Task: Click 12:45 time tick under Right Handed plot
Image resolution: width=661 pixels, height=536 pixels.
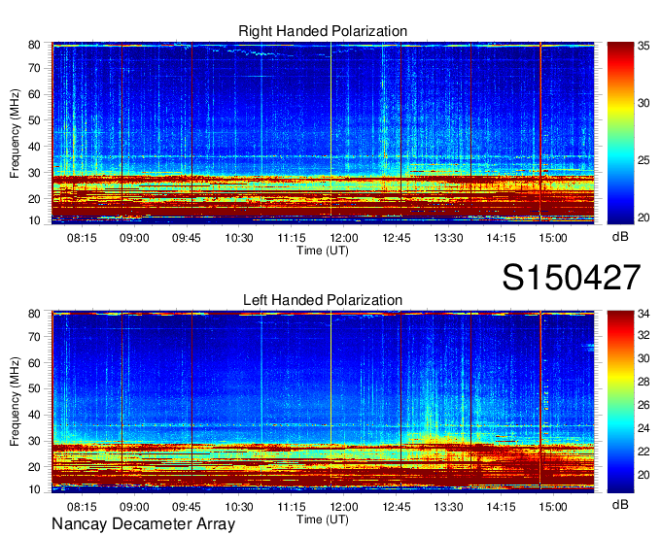Action: tap(397, 238)
